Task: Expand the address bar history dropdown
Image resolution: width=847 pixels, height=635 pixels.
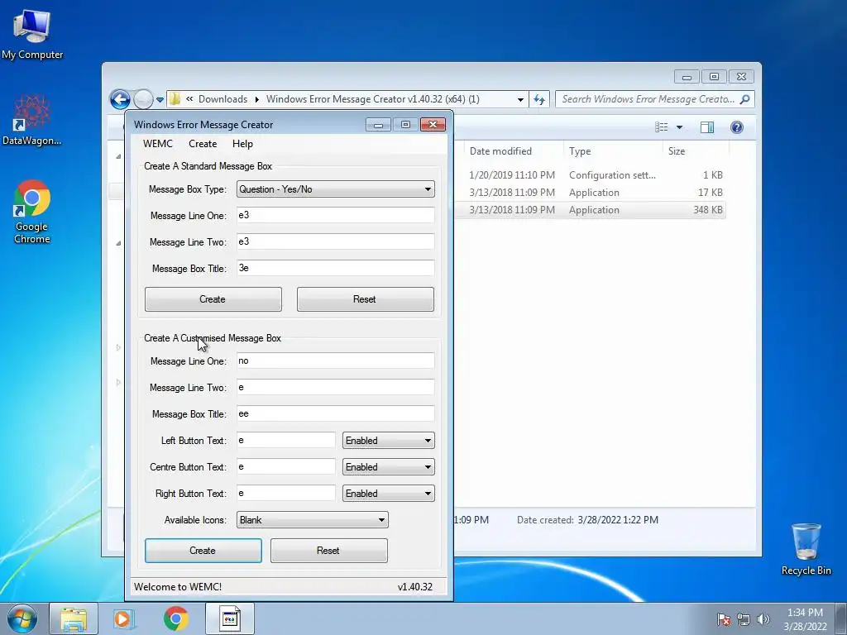Action: 520,100
